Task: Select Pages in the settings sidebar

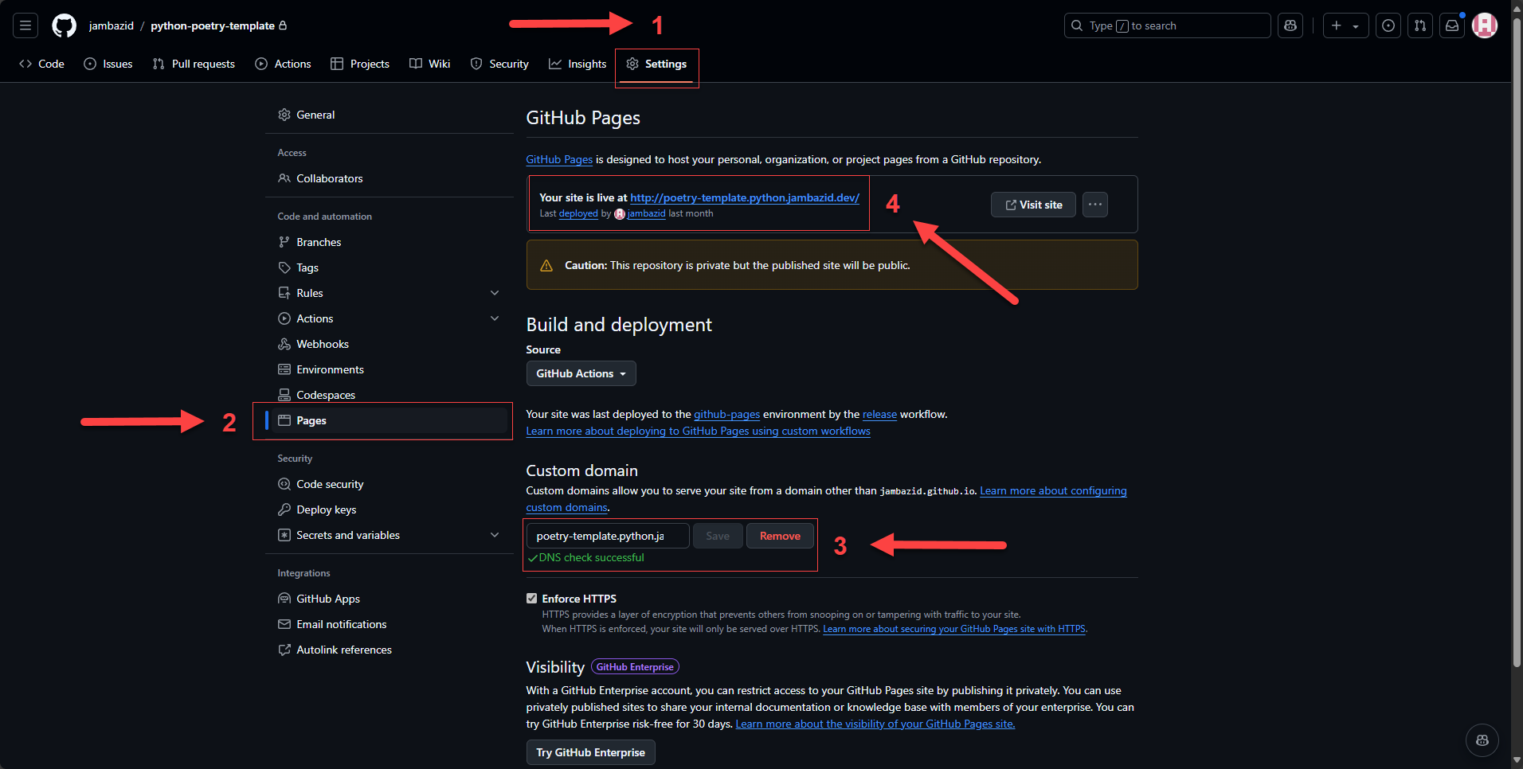Action: coord(390,420)
